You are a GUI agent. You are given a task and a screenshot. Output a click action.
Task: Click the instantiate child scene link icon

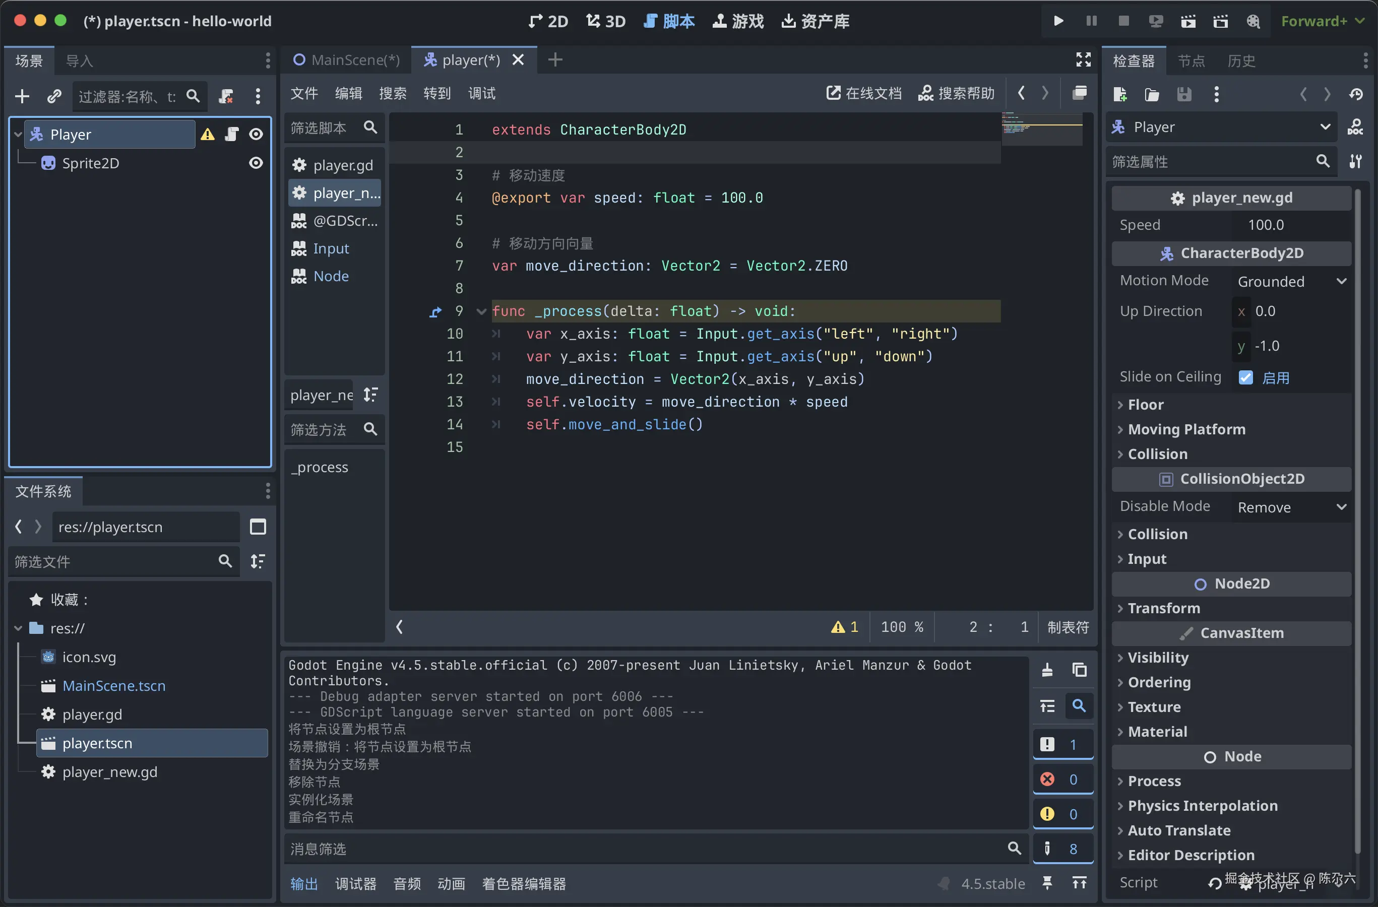(x=54, y=96)
